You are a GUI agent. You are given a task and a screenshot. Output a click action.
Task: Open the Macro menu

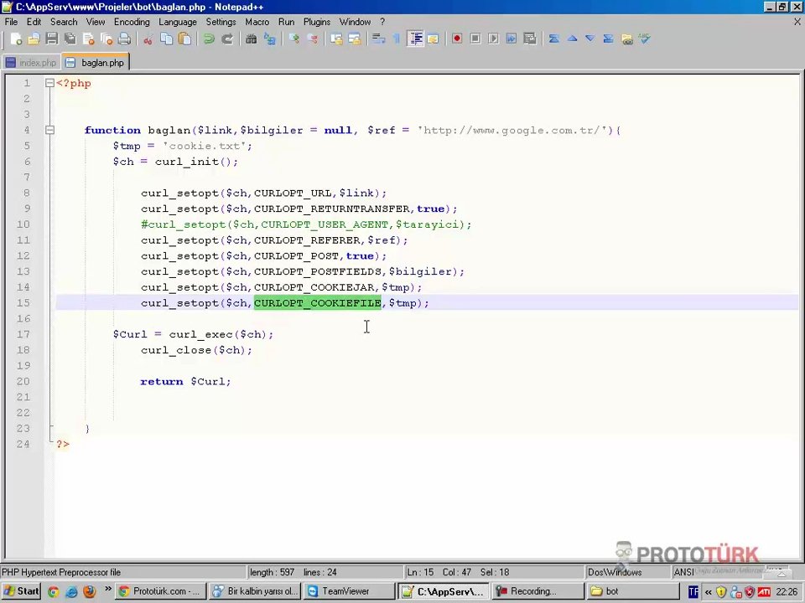pyautogui.click(x=257, y=22)
